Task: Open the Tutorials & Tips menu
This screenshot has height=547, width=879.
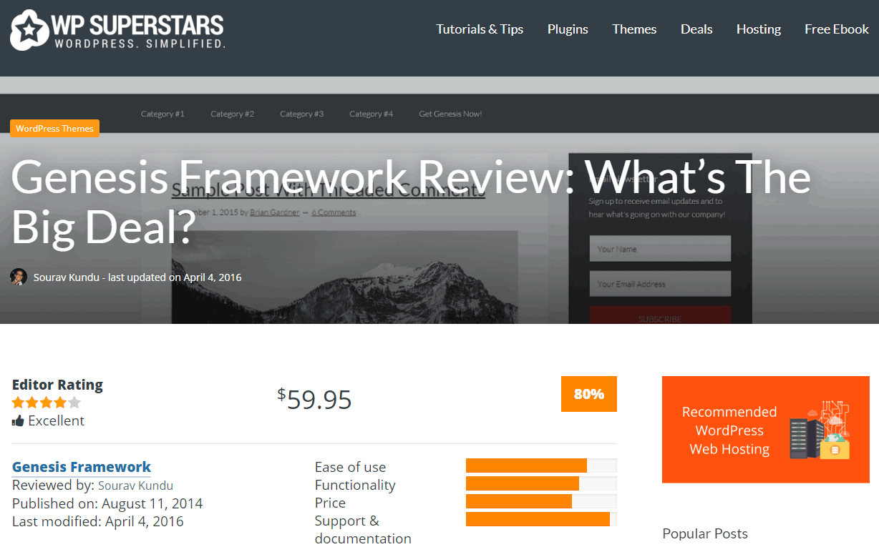Action: pyautogui.click(x=480, y=29)
